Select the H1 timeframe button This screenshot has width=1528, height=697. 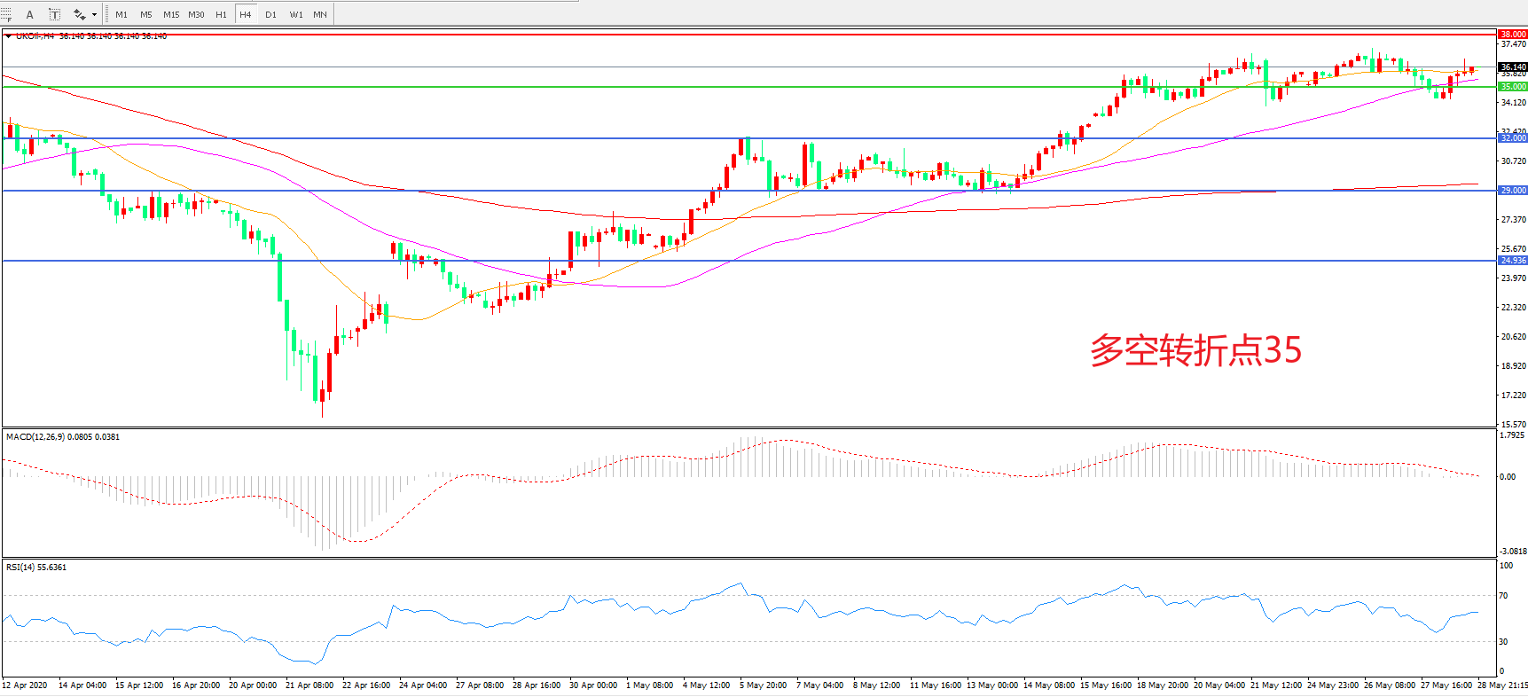pyautogui.click(x=221, y=14)
